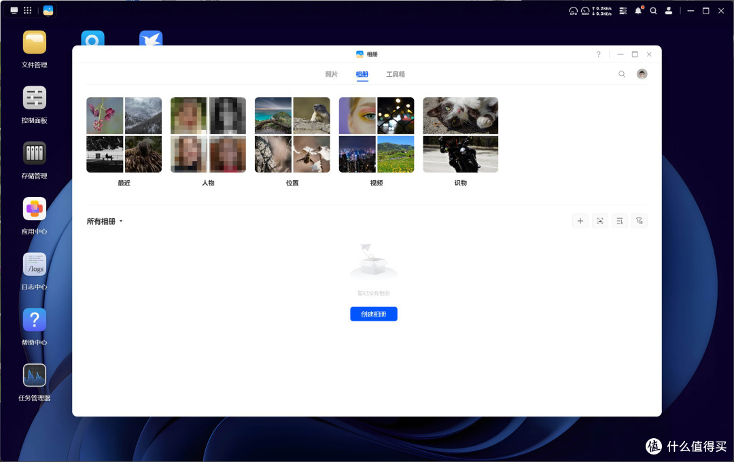This screenshot has height=462, width=734.
Task: Open the filter funnel icon
Action: coord(640,221)
